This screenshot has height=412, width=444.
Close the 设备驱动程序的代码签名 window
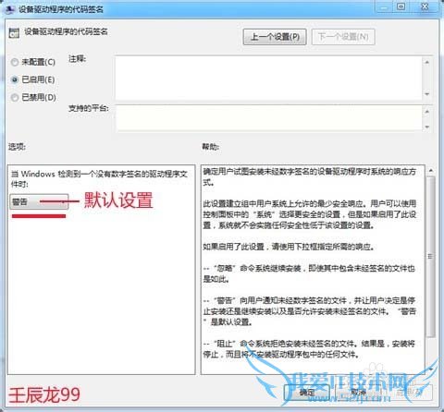point(425,6)
